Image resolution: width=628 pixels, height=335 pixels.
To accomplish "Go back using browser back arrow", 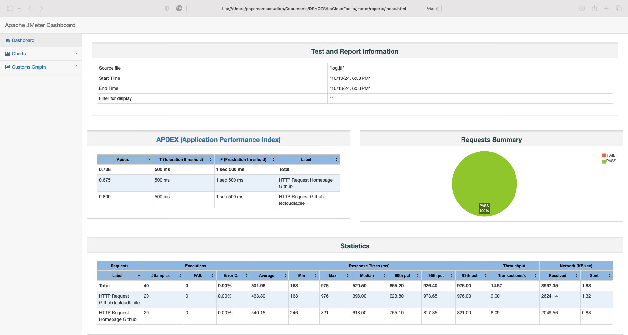I will click(30, 9).
